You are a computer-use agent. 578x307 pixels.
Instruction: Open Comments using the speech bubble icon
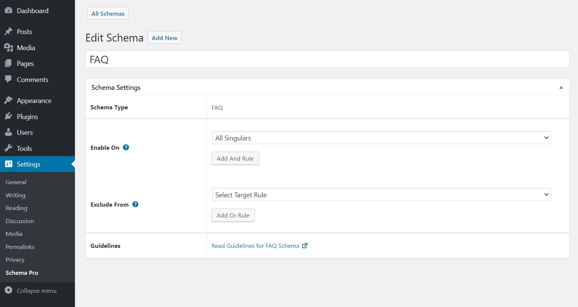9,79
